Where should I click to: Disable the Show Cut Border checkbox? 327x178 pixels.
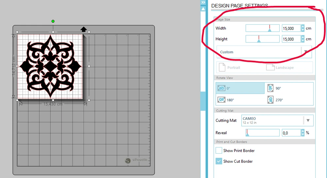219,161
